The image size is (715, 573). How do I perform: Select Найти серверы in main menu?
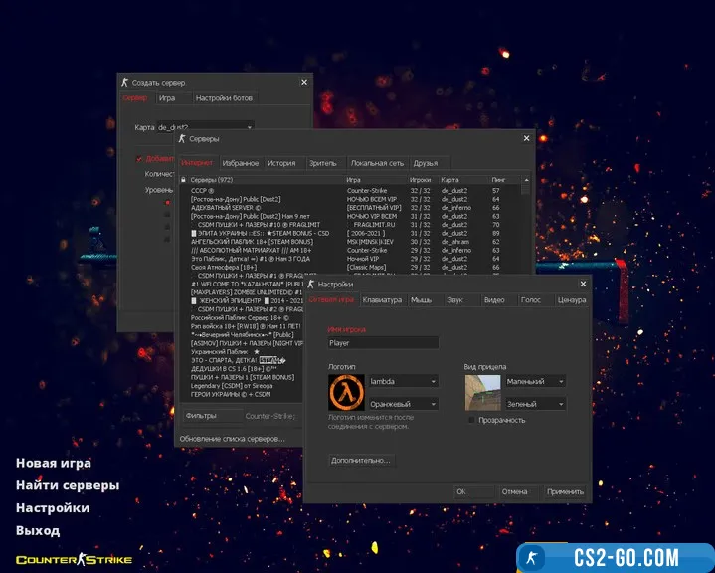point(68,485)
